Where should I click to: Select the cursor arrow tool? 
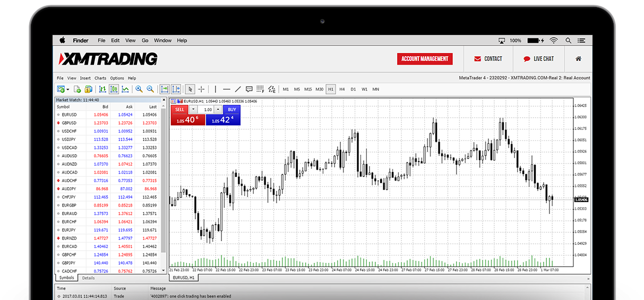(x=191, y=89)
